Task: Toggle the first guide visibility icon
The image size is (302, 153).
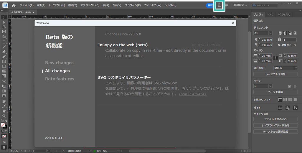Action: (280, 108)
